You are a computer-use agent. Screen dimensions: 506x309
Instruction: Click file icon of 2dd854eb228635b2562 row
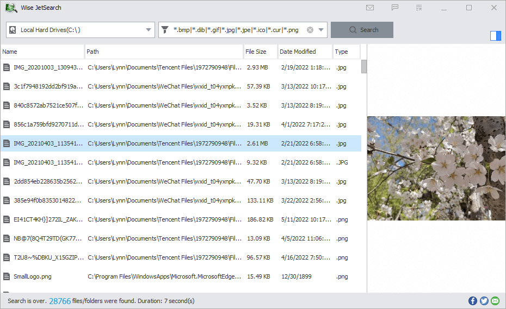click(x=7, y=181)
